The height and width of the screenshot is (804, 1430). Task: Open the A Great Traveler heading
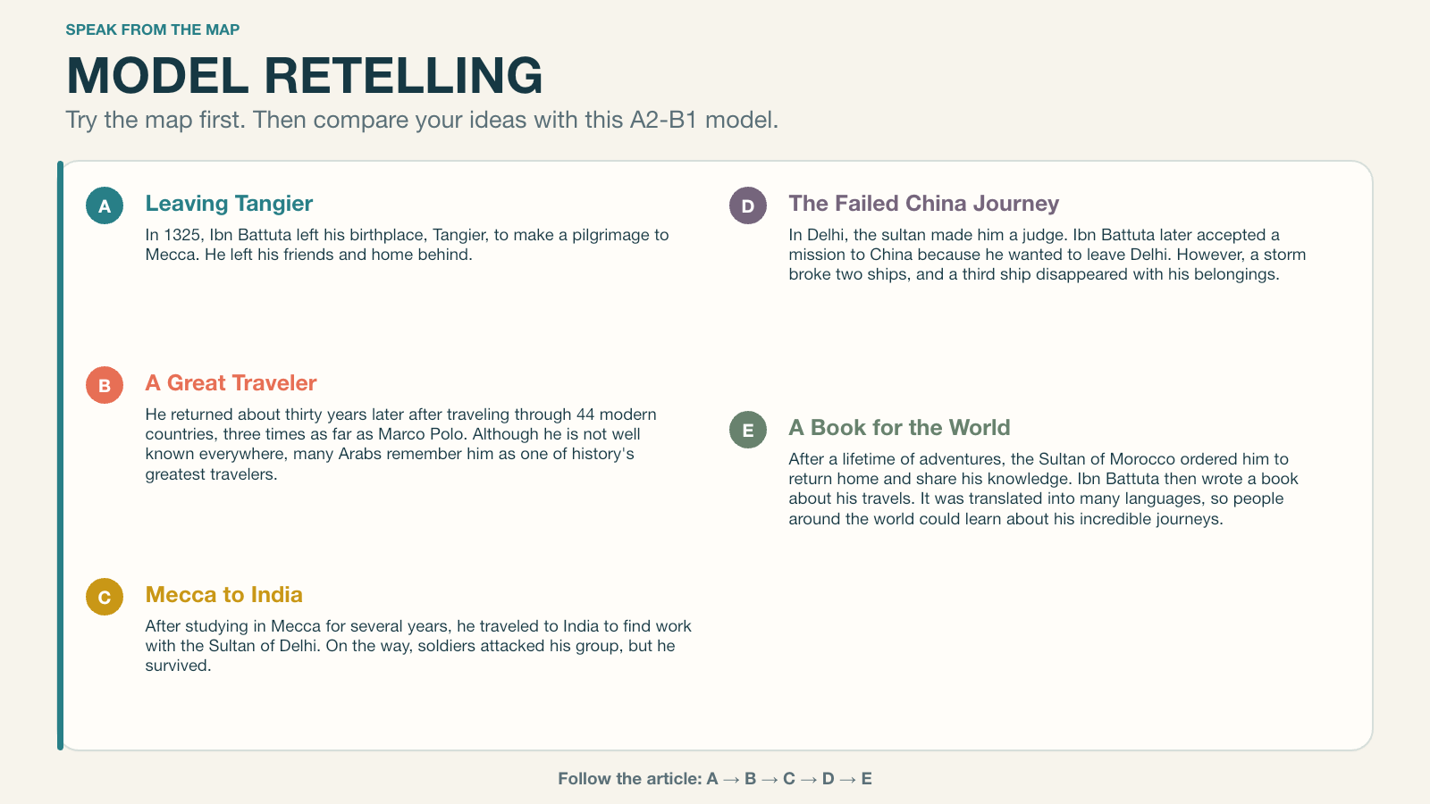231,383
